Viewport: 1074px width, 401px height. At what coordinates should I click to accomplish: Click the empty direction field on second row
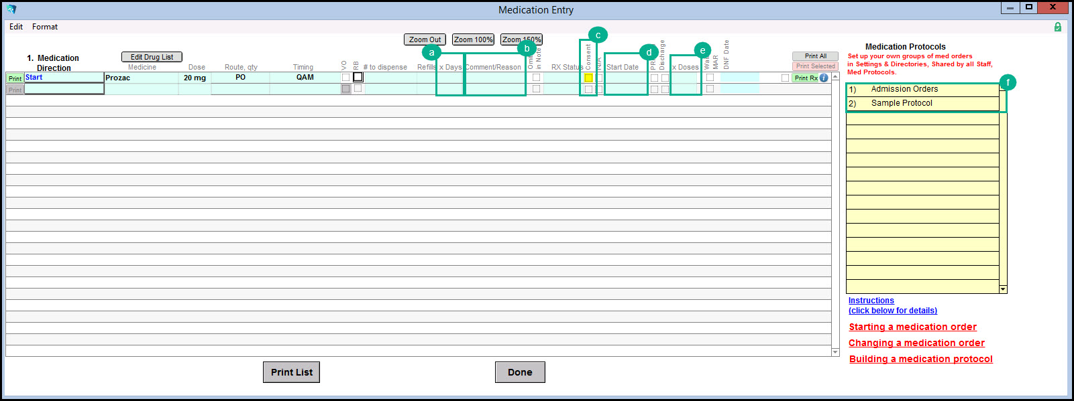64,88
